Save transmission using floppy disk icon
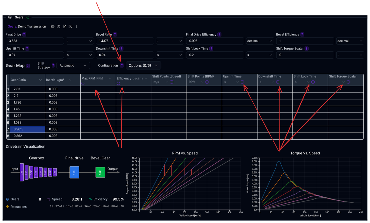The width and height of the screenshot is (370, 223). [x=59, y=27]
